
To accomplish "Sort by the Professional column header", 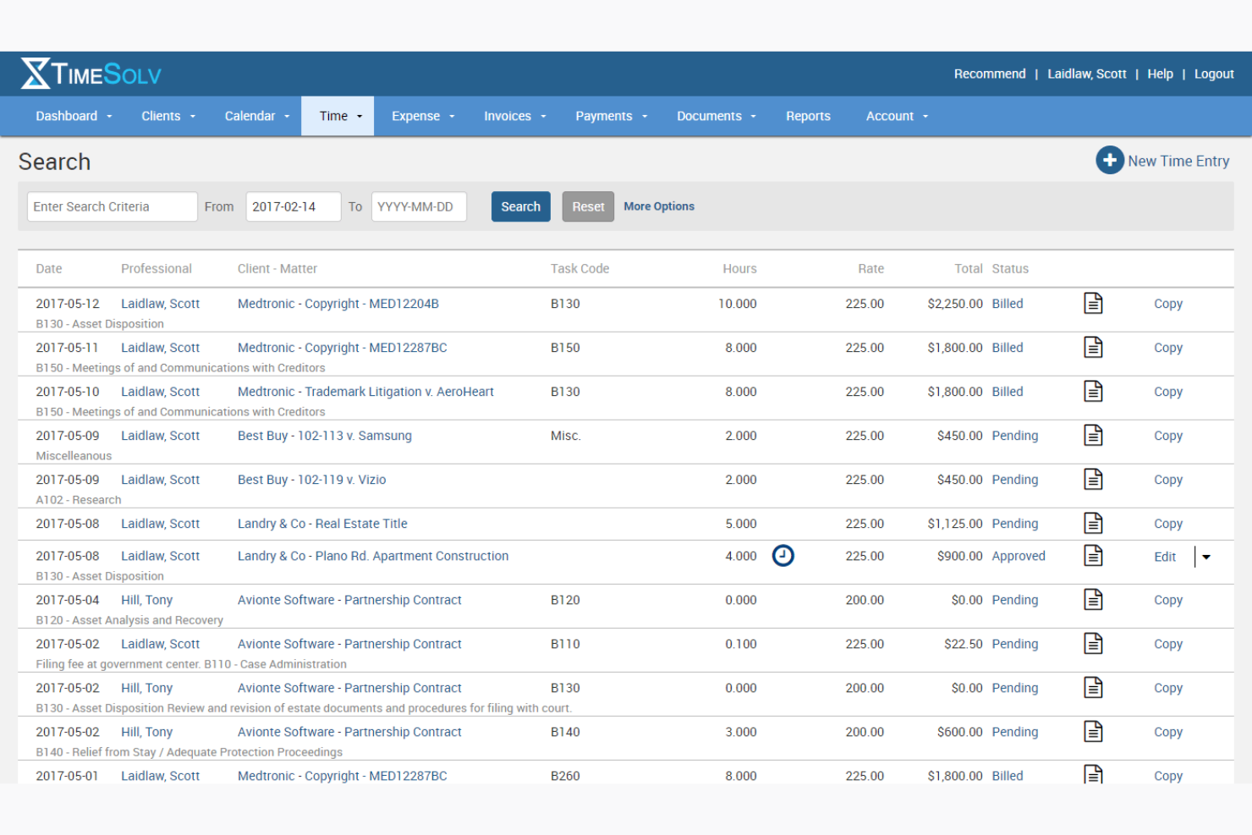I will (156, 268).
